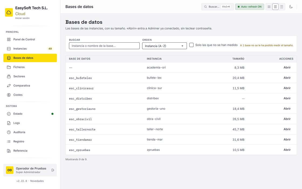302x189 pixels.
Task: Focus the Buscar instancia or base input
Action: point(104,46)
